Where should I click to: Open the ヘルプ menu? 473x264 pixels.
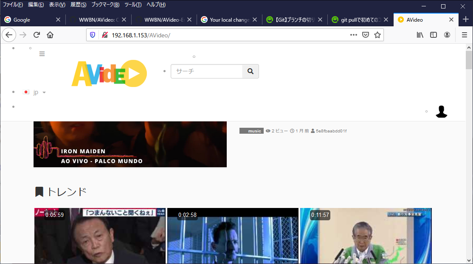point(156,5)
